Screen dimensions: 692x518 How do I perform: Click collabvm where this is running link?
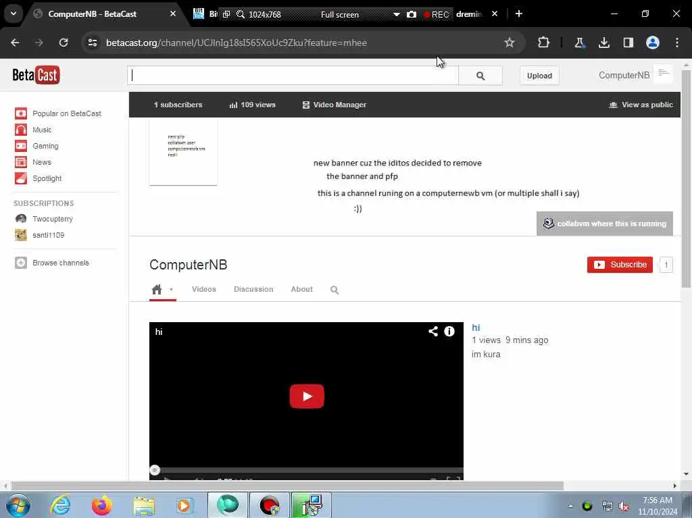(605, 224)
